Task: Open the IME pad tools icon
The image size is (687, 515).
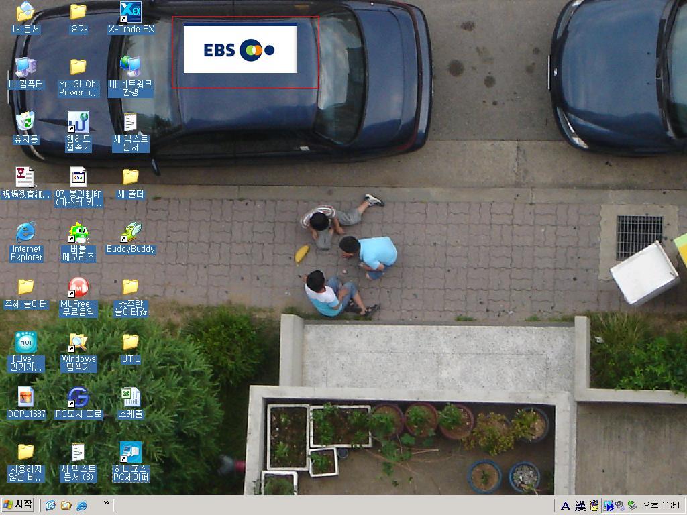Action: (x=594, y=506)
